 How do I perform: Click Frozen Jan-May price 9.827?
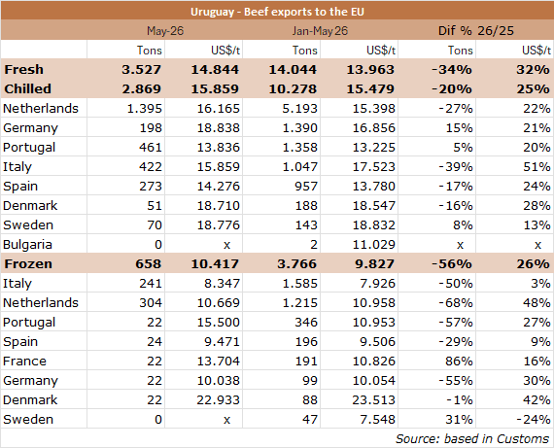click(374, 263)
